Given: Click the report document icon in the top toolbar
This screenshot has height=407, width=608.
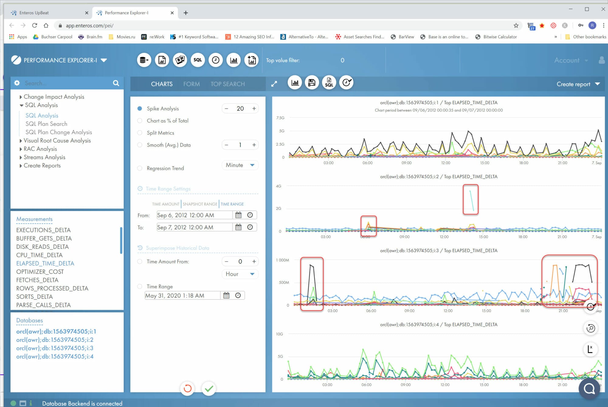Looking at the screenshot, I should 162,60.
